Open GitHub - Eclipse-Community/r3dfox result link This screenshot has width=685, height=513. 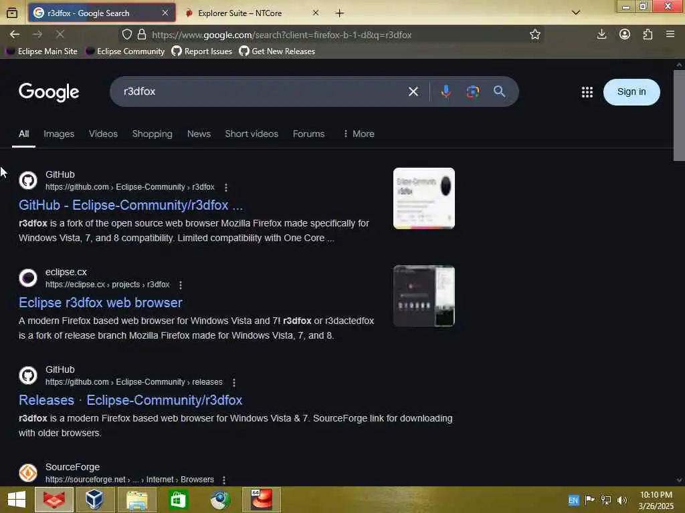tap(130, 205)
